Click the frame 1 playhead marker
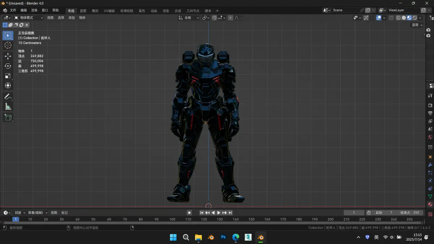 coord(16,219)
